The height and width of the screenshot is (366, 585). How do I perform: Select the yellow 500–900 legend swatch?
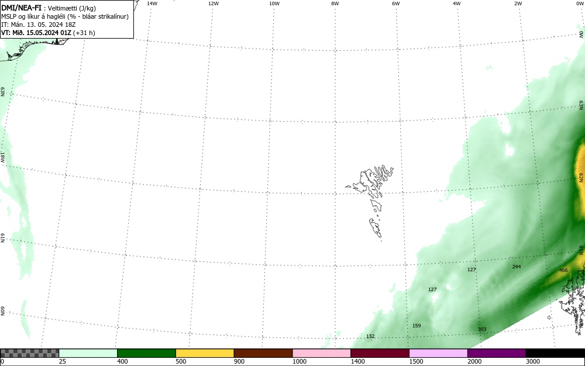point(205,353)
